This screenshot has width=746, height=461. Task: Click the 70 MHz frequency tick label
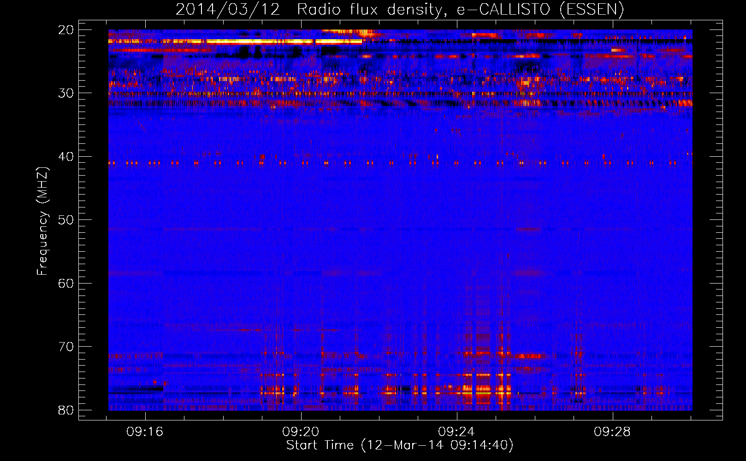(x=66, y=347)
